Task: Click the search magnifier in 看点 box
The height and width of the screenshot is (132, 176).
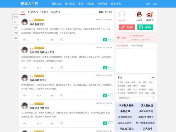Action: (153, 98)
